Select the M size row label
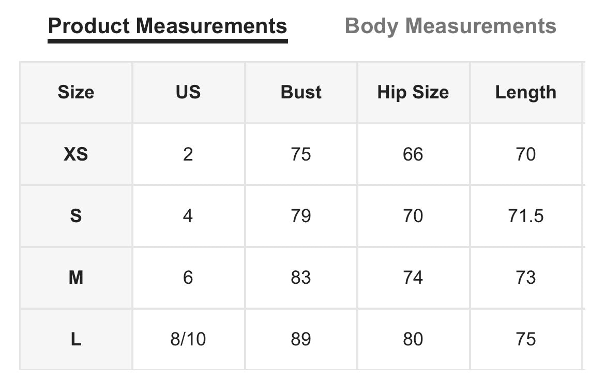Viewport: 605px width, 377px height. pos(76,278)
